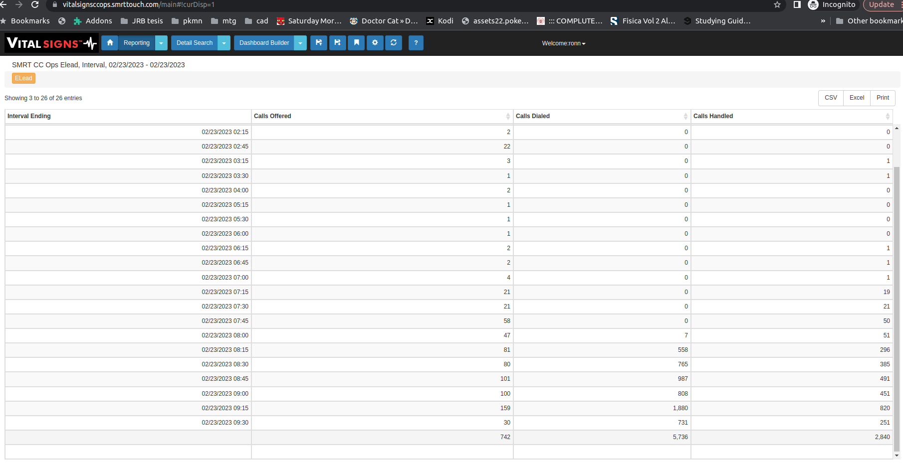Bookmark this page with the star icon
This screenshot has height=464, width=903.
pyautogui.click(x=777, y=4)
